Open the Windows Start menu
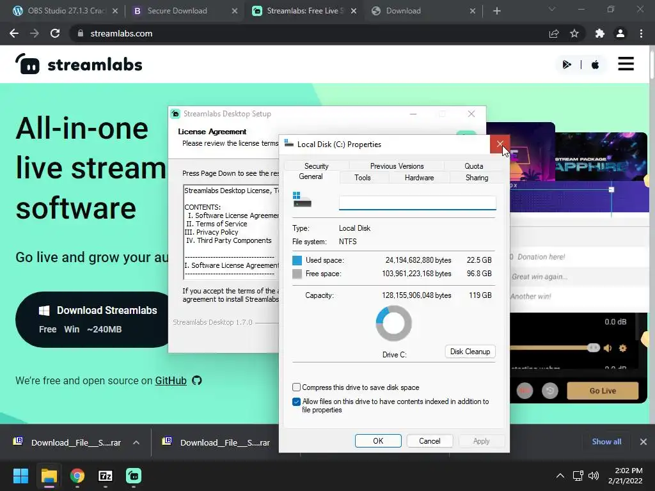This screenshot has width=655, height=491. [x=20, y=476]
